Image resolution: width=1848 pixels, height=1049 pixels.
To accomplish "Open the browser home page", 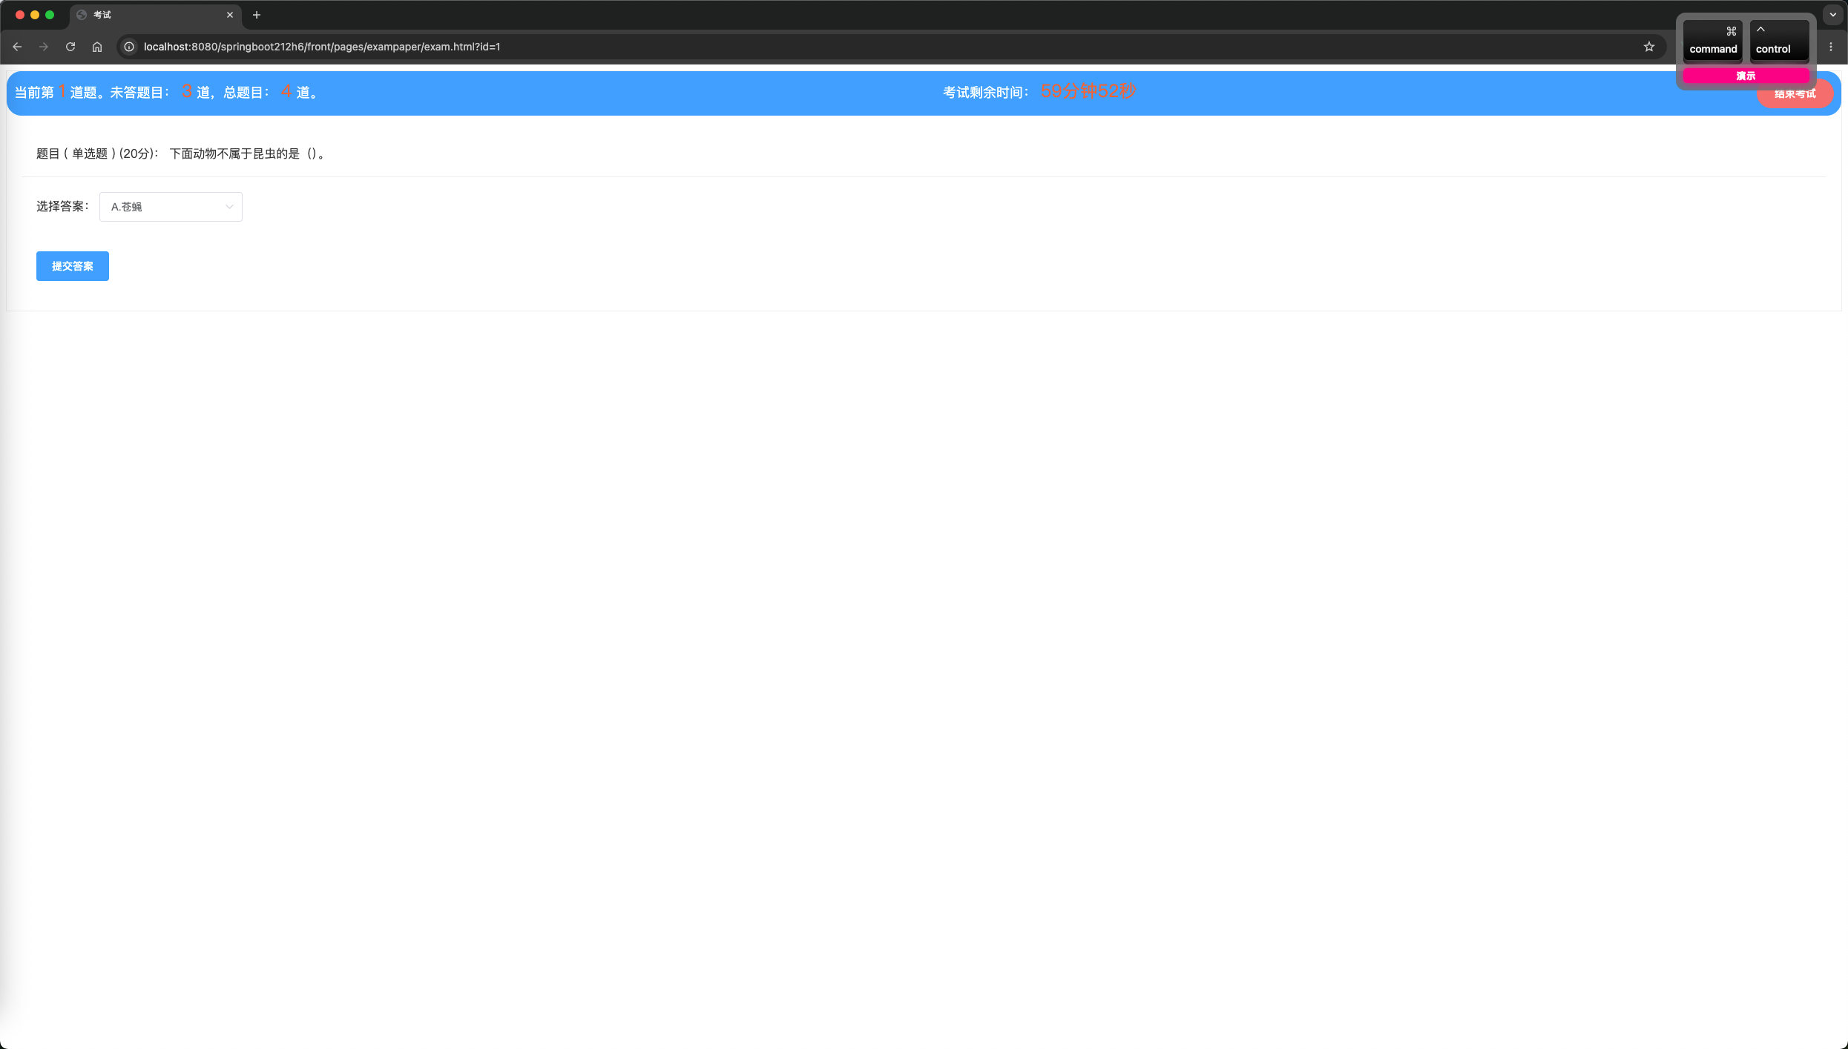I will (x=97, y=47).
